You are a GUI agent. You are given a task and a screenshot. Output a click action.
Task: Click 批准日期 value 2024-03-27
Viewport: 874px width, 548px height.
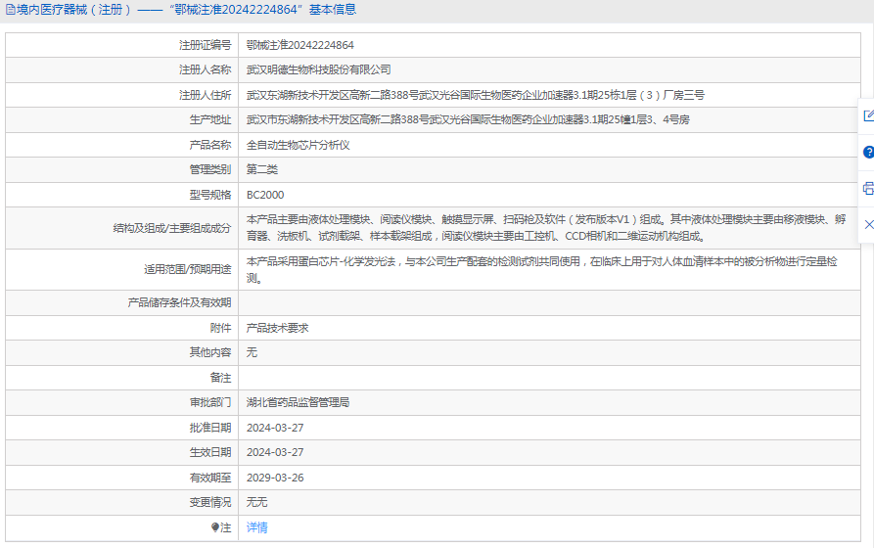click(275, 428)
